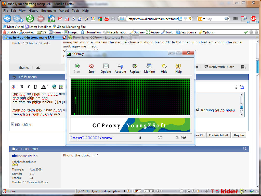
Task: Open the Latest Headlines bookmark
Action: 38,27
